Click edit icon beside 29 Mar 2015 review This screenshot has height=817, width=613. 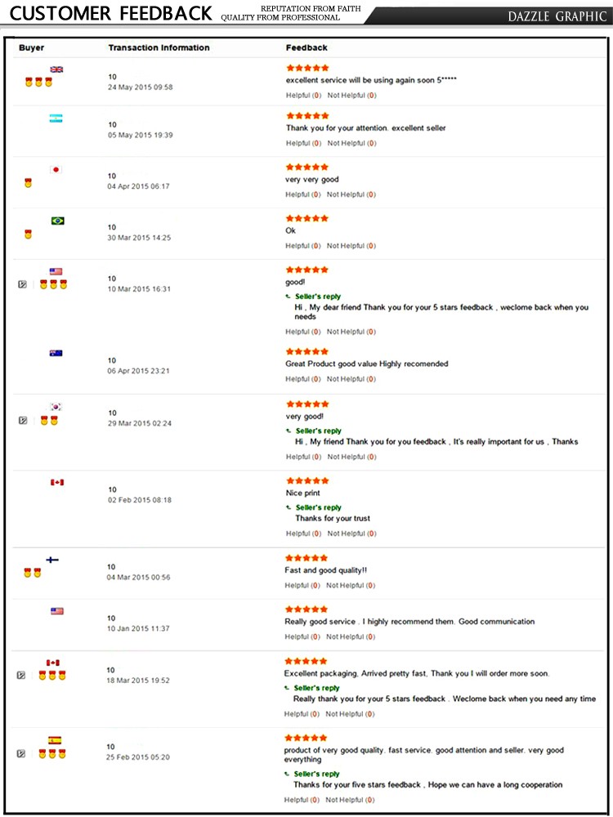click(22, 421)
